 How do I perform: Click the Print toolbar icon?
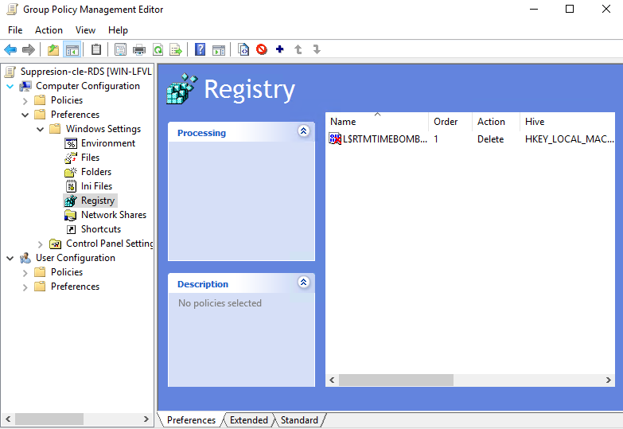coord(139,49)
